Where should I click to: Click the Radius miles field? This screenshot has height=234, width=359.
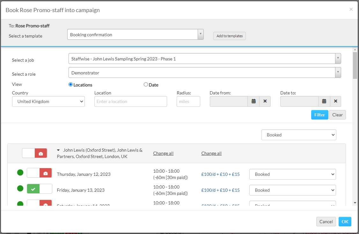(188, 101)
